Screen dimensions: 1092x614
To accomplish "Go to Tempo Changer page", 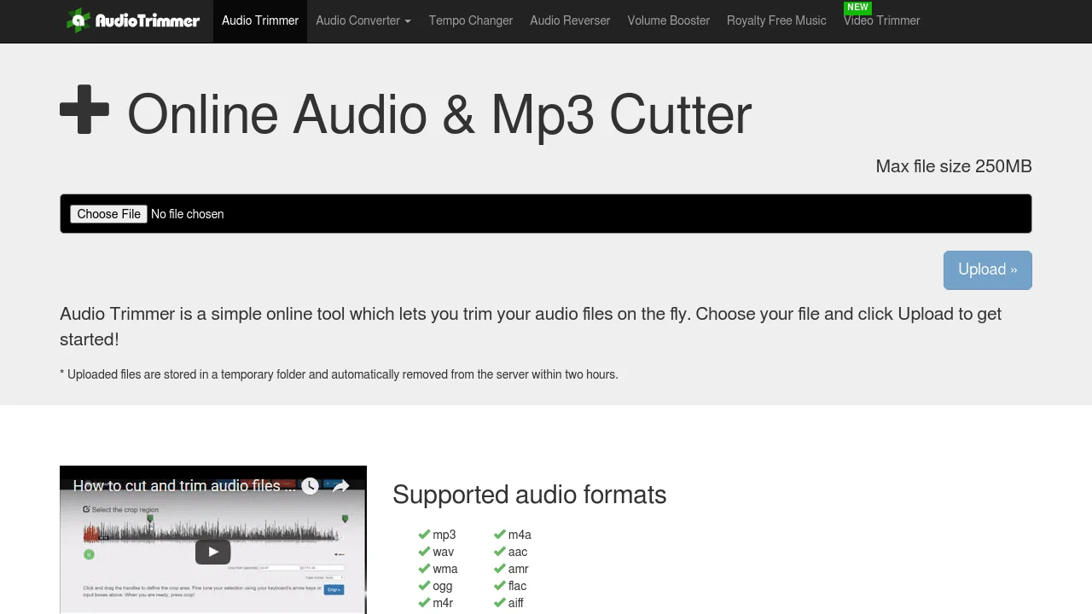I will point(471,20).
